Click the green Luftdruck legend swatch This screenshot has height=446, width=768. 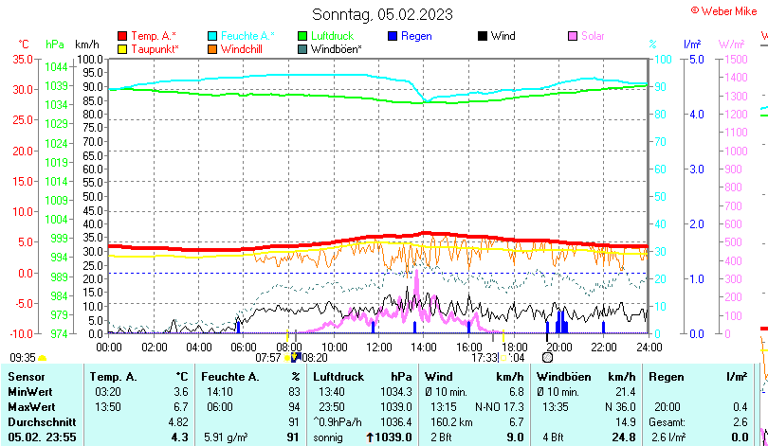point(302,36)
